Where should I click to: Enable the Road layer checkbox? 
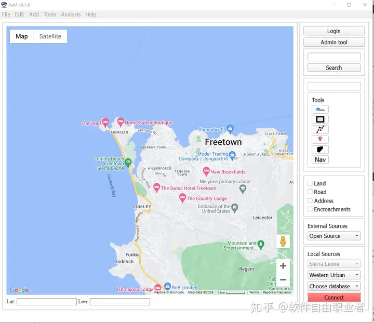310,192
